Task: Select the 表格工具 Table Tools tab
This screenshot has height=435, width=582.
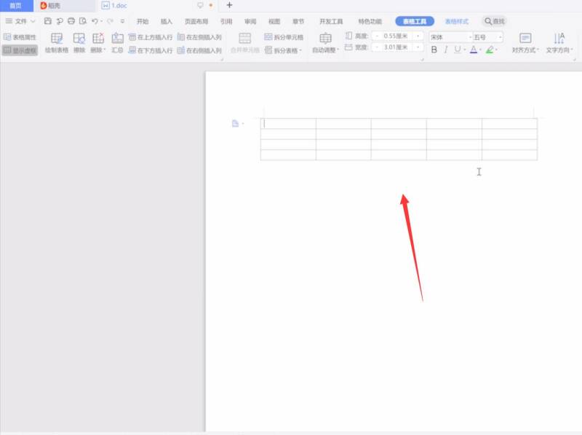Action: click(x=415, y=21)
